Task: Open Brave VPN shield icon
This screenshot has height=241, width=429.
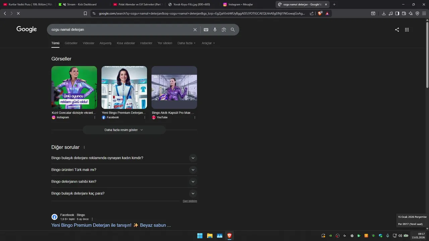Action: 417,13
